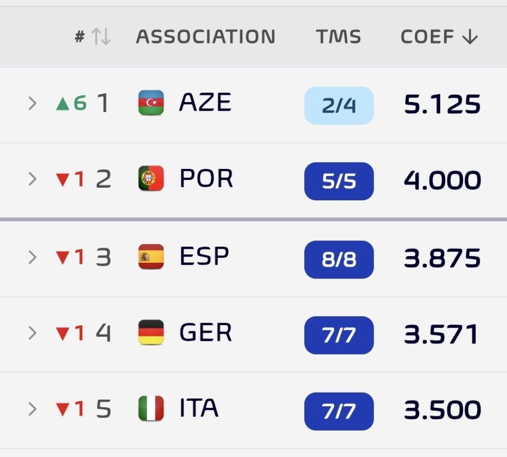Select the ASSOCIATION column header
This screenshot has height=457, width=507.
(x=206, y=36)
